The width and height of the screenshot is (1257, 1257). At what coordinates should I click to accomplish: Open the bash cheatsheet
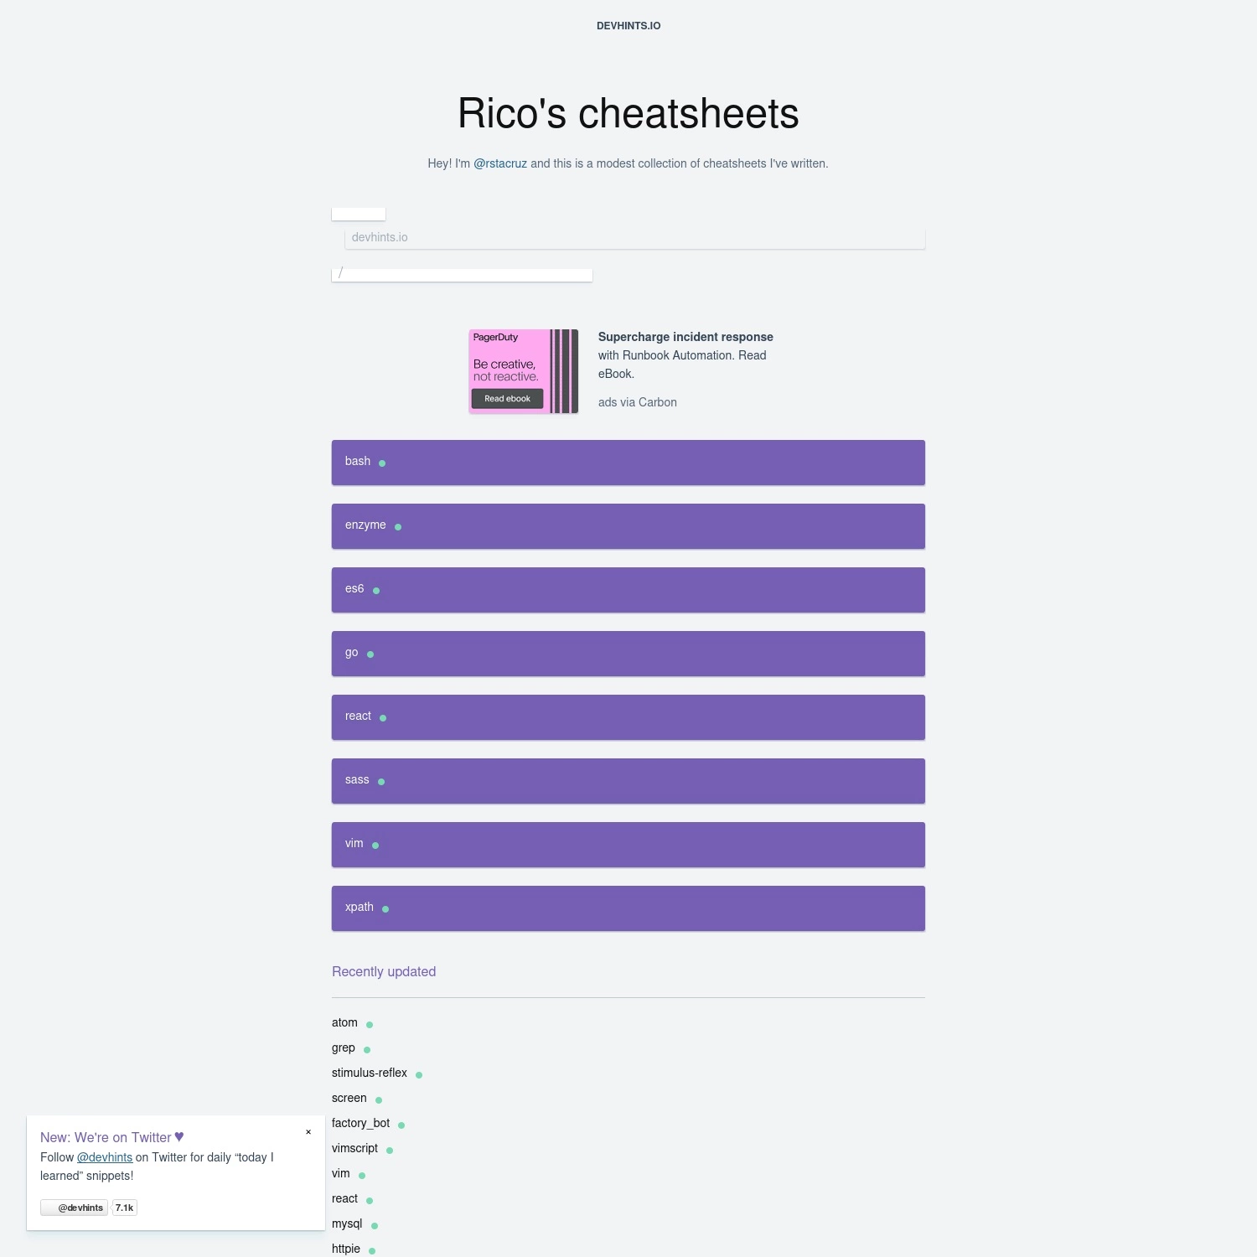(x=628, y=463)
